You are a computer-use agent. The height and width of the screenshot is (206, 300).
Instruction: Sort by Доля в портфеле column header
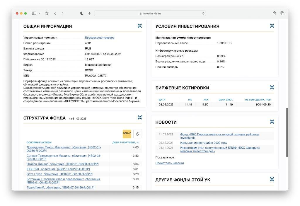click(125, 142)
